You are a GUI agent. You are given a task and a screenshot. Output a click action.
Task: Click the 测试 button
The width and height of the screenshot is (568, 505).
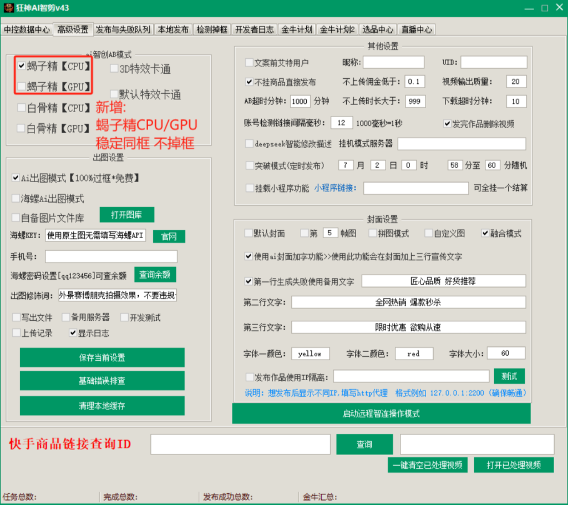pos(509,376)
